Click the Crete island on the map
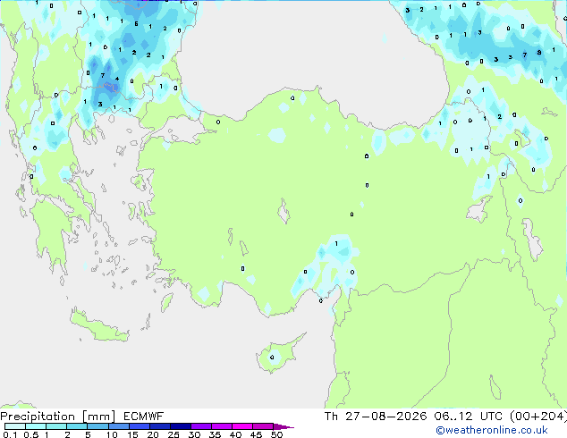 point(99,327)
